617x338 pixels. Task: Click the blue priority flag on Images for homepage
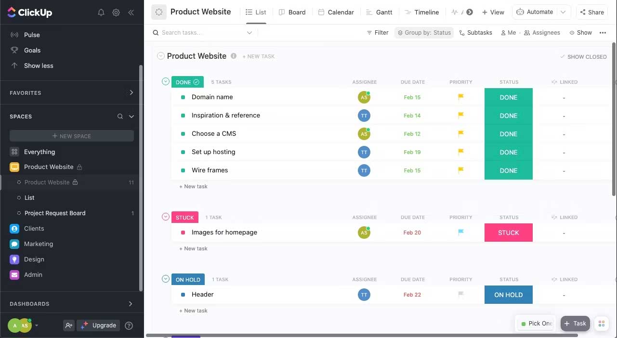[460, 233]
